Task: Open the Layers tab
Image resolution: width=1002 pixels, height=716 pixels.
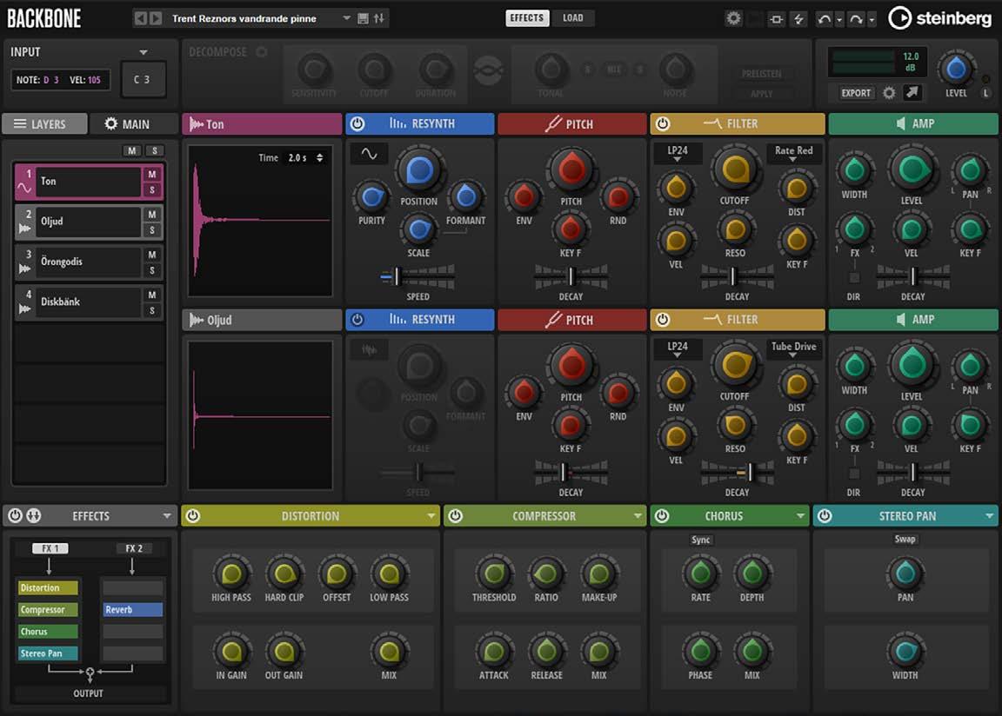Action: [44, 123]
